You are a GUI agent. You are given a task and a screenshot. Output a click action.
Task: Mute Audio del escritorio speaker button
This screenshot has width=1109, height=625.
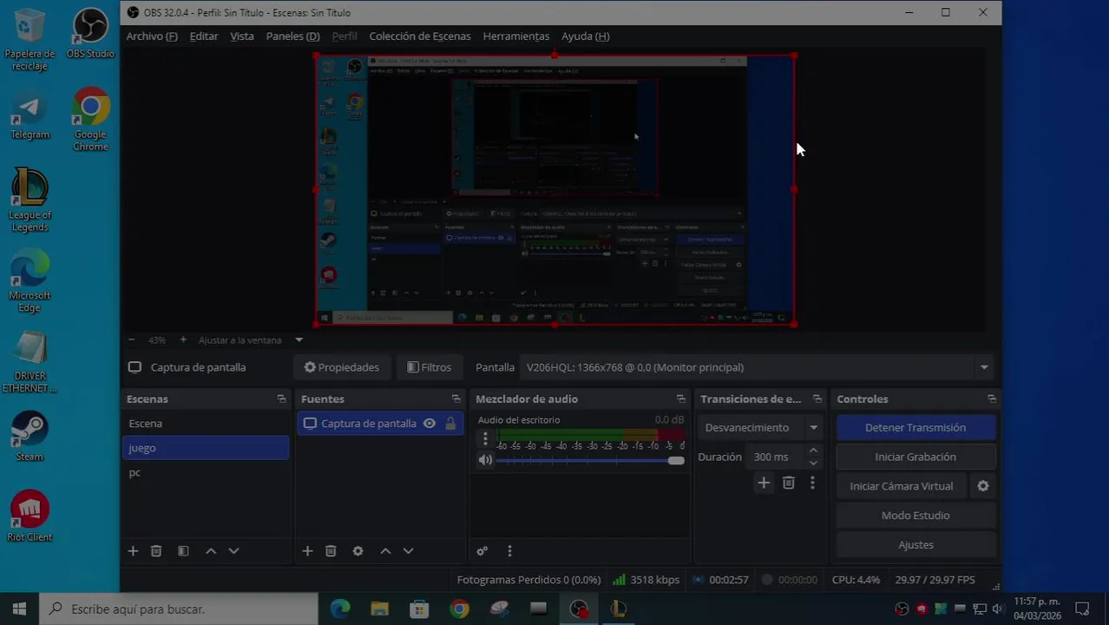click(485, 460)
